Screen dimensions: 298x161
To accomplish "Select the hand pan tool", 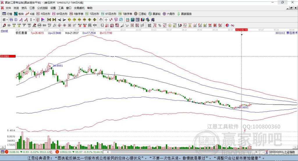I will 101,20.
